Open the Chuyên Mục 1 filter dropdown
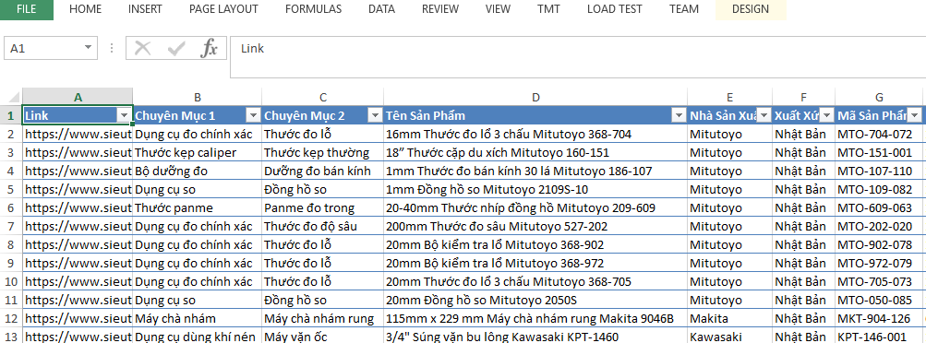The image size is (926, 343). coord(253,116)
